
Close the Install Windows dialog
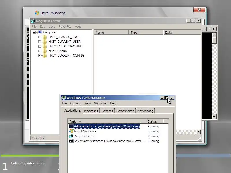[199, 10]
